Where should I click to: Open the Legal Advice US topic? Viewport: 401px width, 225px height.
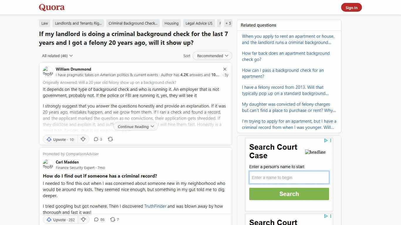click(x=199, y=23)
